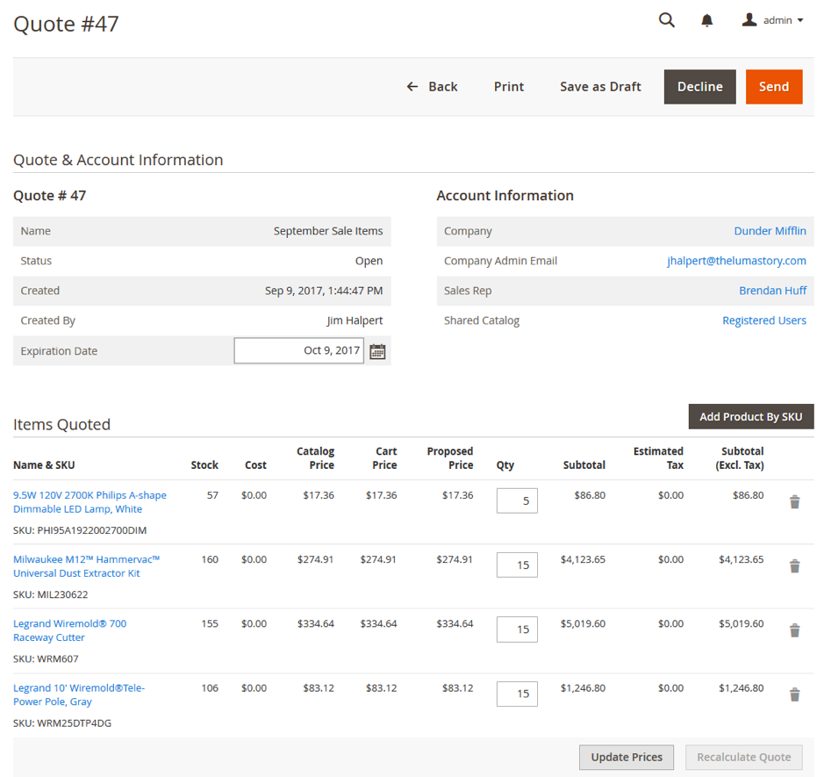Go Back using the arrow button
Image resolution: width=824 pixels, height=777 pixels.
click(x=432, y=87)
